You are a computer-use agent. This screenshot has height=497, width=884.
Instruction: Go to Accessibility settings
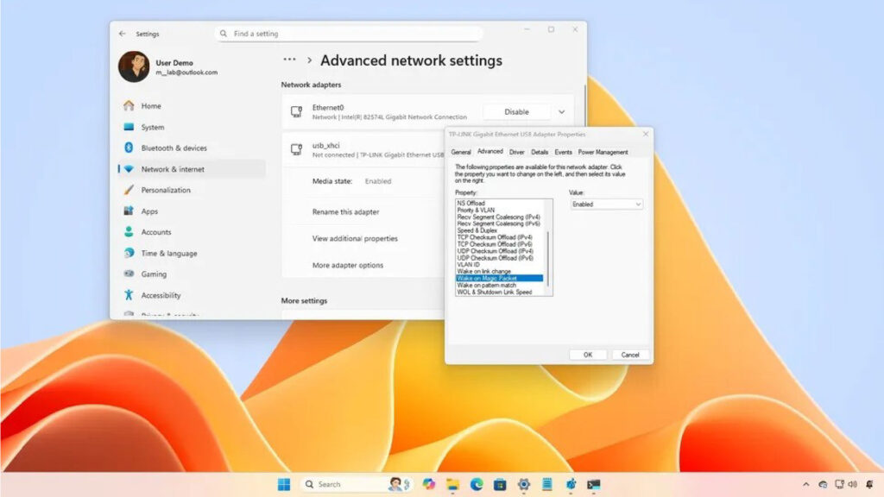coord(161,295)
